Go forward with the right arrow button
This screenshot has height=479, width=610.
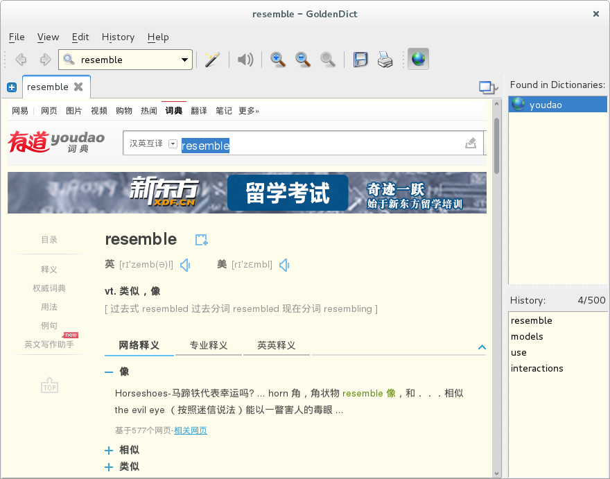coord(46,60)
